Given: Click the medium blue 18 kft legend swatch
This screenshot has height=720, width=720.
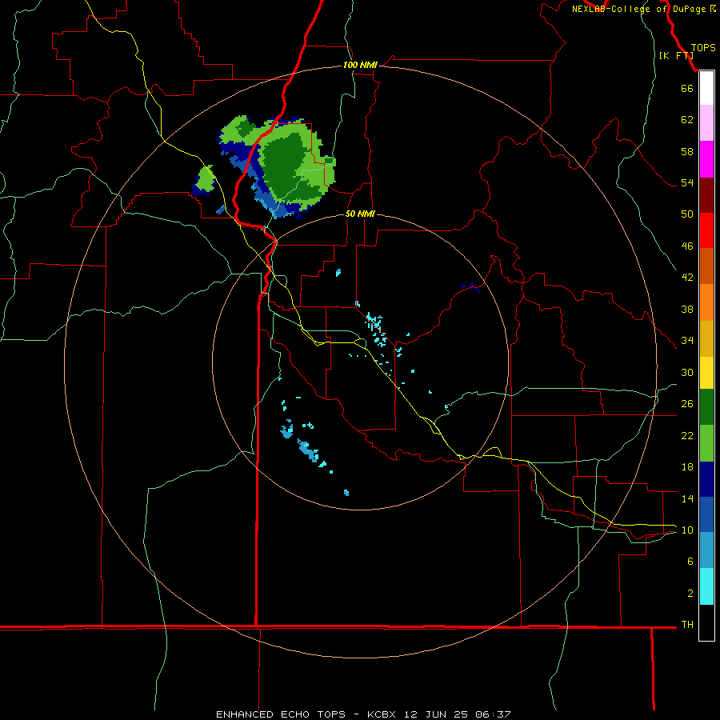Looking at the screenshot, I should (x=706, y=514).
